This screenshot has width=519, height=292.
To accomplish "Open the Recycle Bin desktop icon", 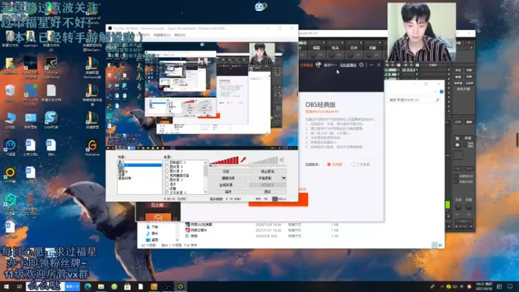I will (10, 93).
